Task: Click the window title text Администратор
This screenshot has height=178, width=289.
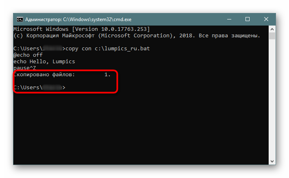Action: [x=43, y=19]
